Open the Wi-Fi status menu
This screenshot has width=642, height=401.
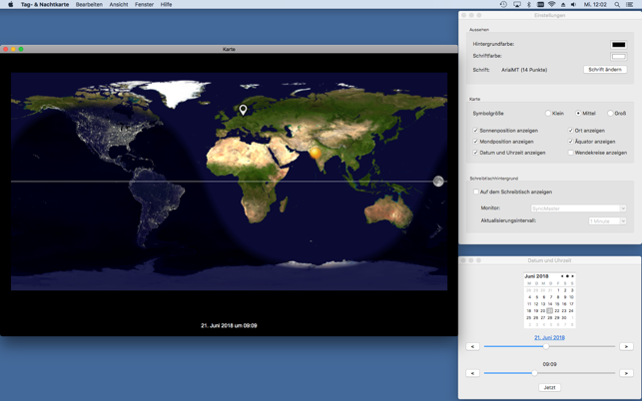click(x=551, y=5)
